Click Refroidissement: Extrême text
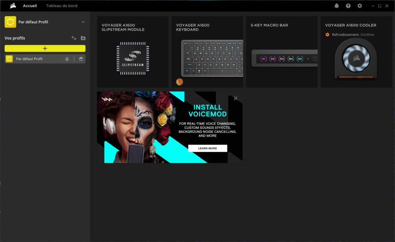Viewport: 395px width, 242px height. [x=353, y=35]
